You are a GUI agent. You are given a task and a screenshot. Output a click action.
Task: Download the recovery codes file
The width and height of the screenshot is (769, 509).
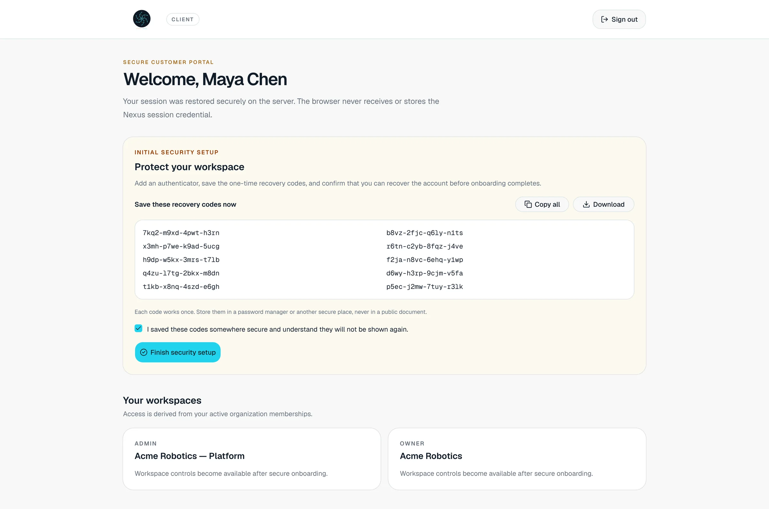coord(603,204)
